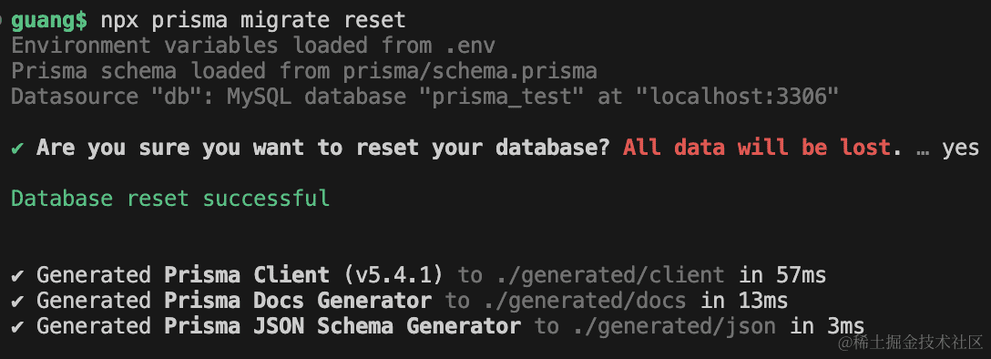Click the npx prisma migrate reset command
Viewport: 991px width, 359px height.
point(253,20)
